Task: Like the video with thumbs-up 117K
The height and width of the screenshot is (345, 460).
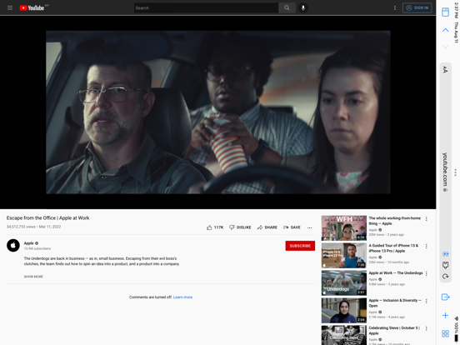Action: tap(215, 227)
